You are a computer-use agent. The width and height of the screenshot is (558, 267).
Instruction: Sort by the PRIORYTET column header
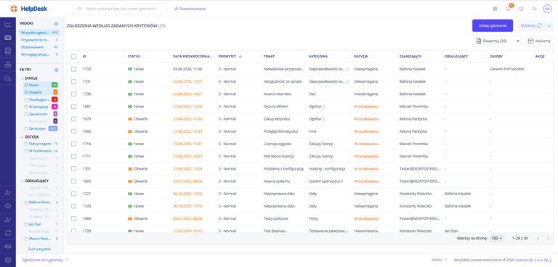point(227,57)
